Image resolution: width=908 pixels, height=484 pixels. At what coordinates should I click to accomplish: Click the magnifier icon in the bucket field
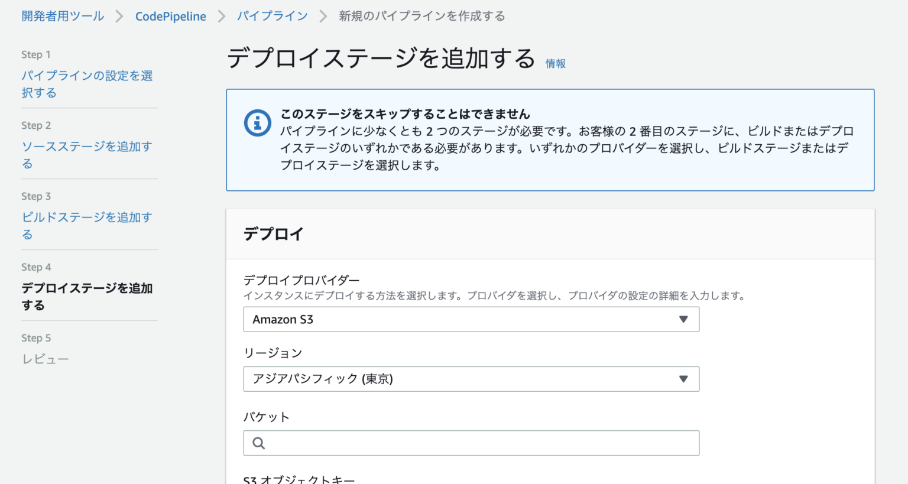point(258,443)
